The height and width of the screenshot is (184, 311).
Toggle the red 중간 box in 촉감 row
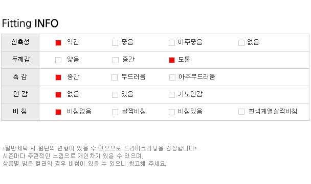tap(58, 77)
